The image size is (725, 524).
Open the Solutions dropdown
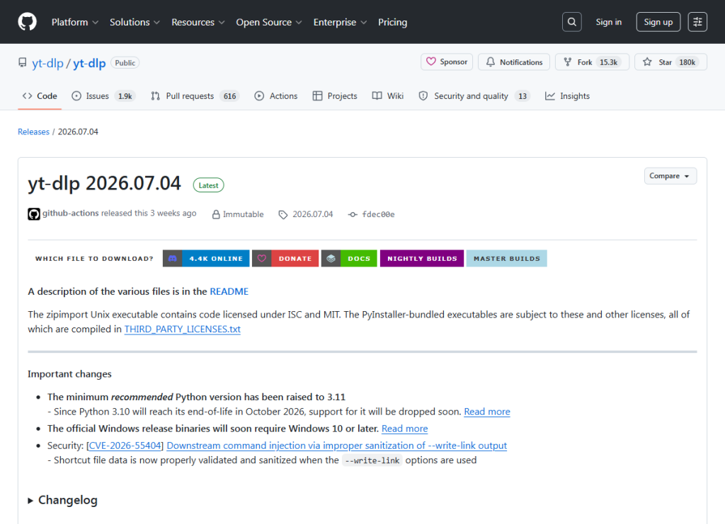click(x=135, y=22)
